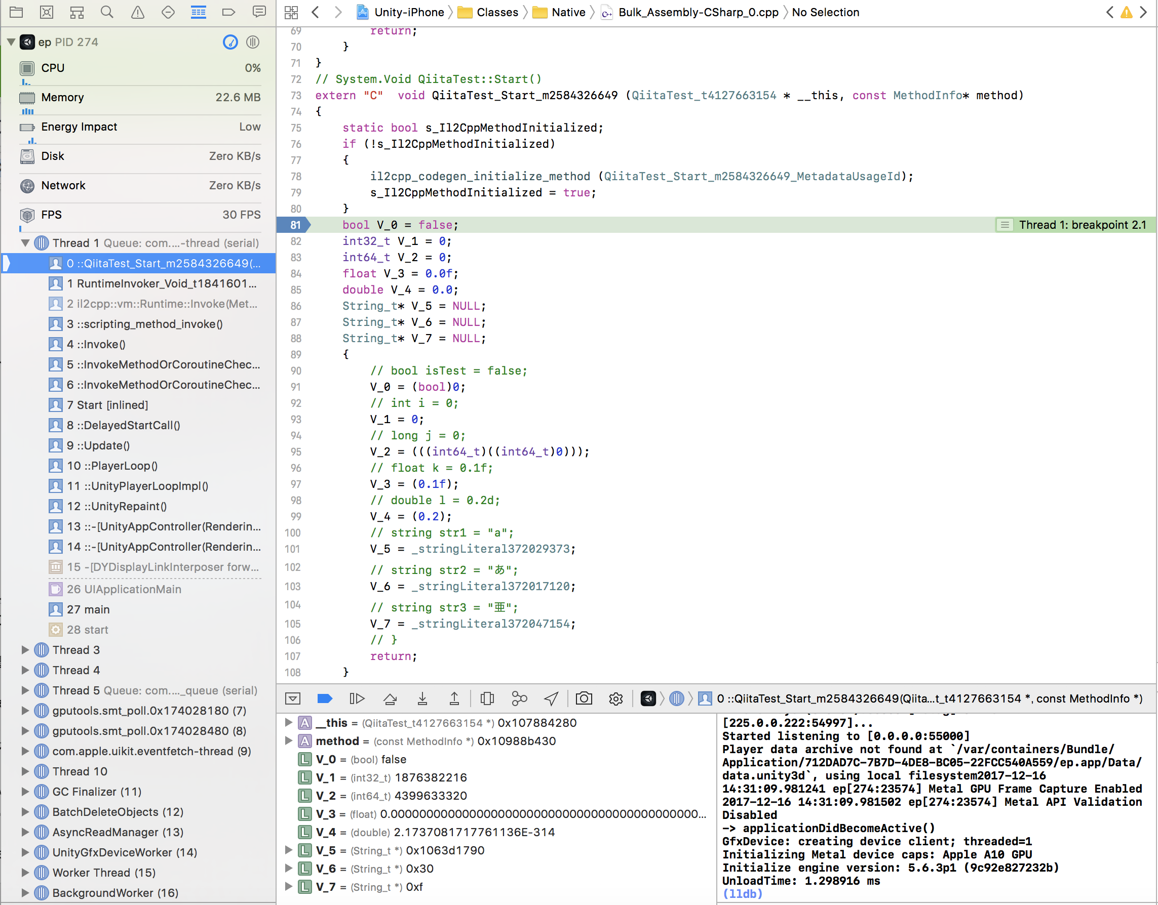Continue program execution button
The image size is (1158, 905).
click(357, 699)
